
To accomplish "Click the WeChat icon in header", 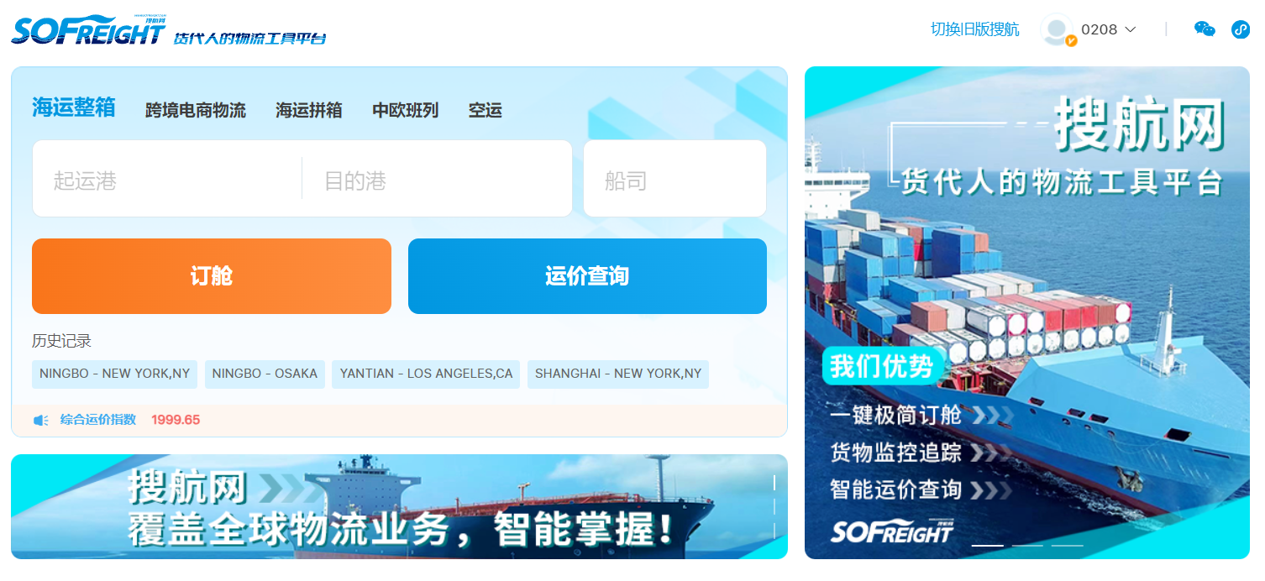I will [1205, 29].
